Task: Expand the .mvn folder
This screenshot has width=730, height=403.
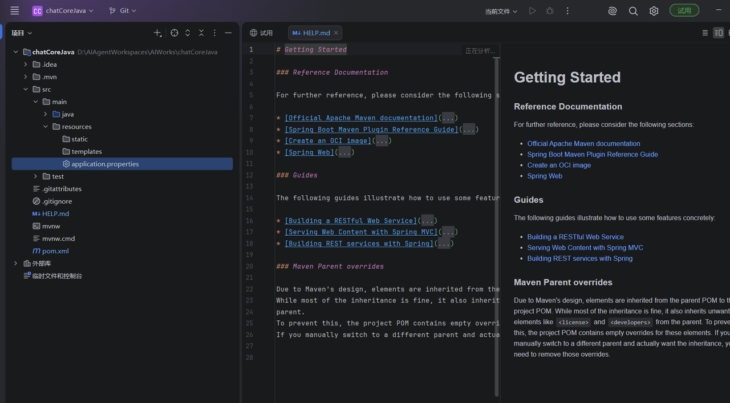Action: (x=26, y=77)
